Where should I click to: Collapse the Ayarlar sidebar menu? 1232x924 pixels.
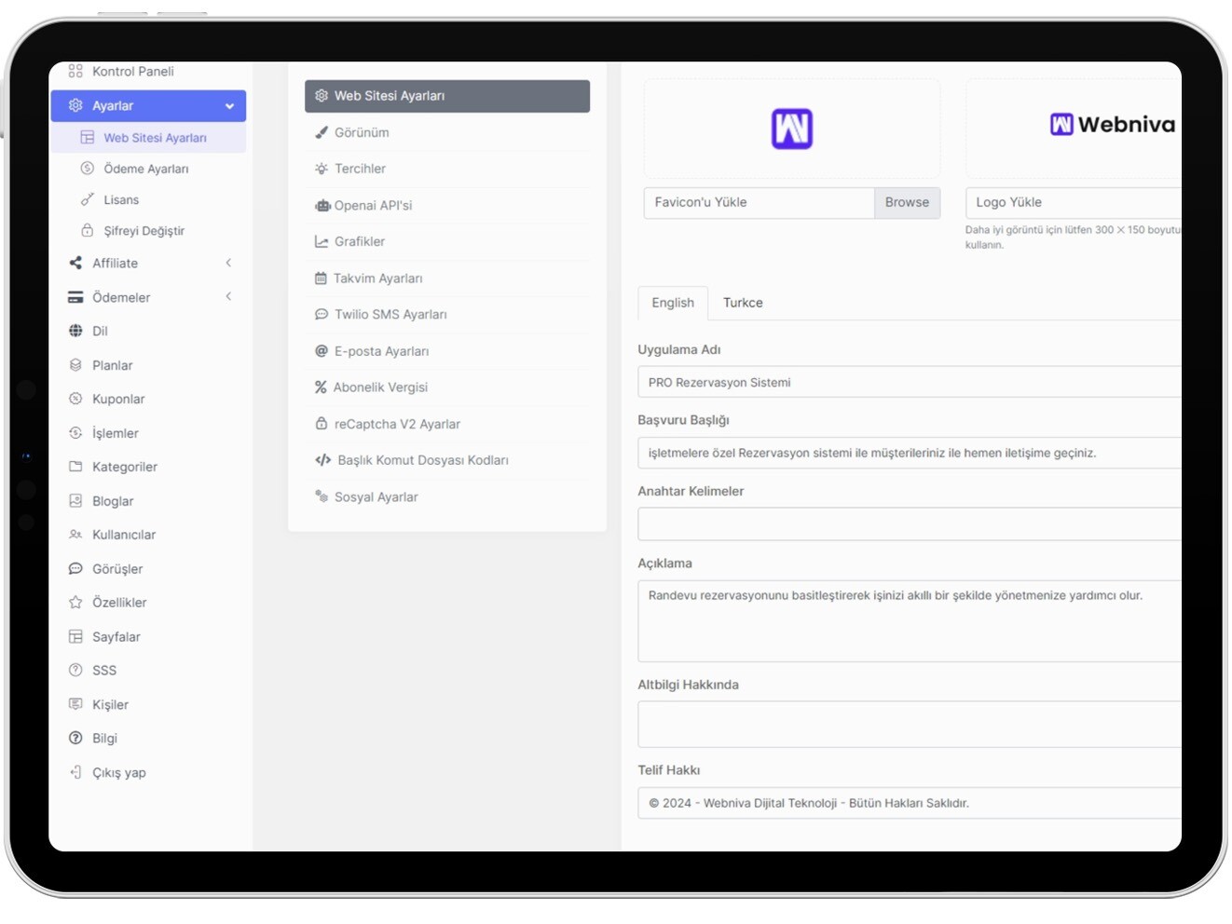coord(229,106)
